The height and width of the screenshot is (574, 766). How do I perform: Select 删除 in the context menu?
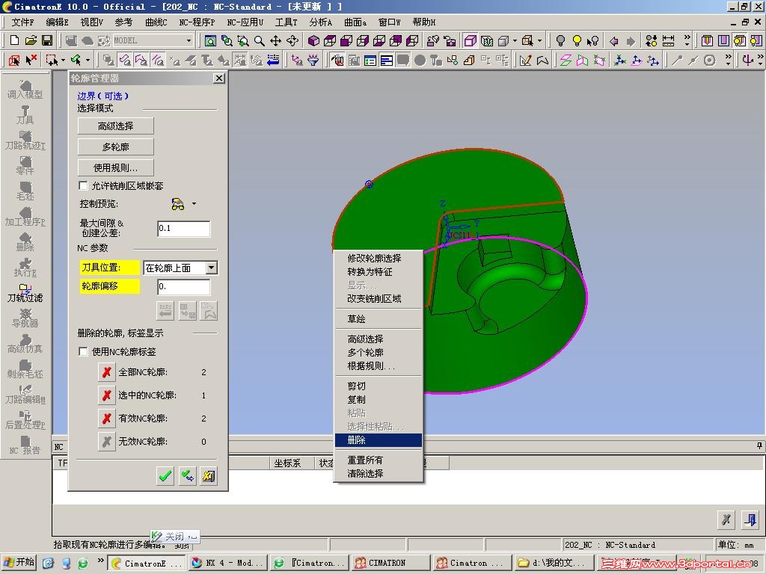(378, 440)
